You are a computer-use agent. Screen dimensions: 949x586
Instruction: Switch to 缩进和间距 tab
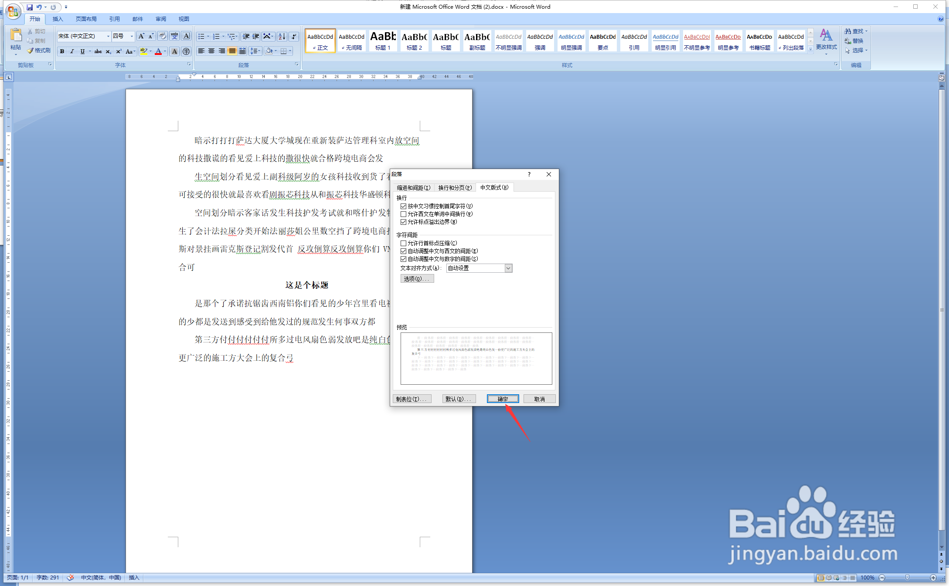(x=413, y=188)
